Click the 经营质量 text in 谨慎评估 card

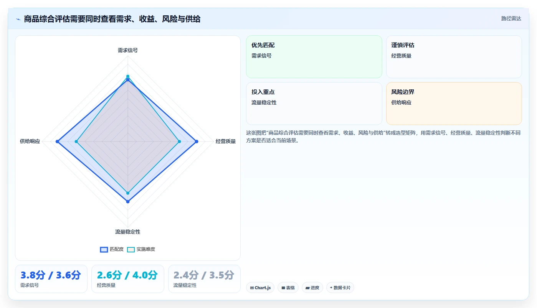(x=401, y=56)
